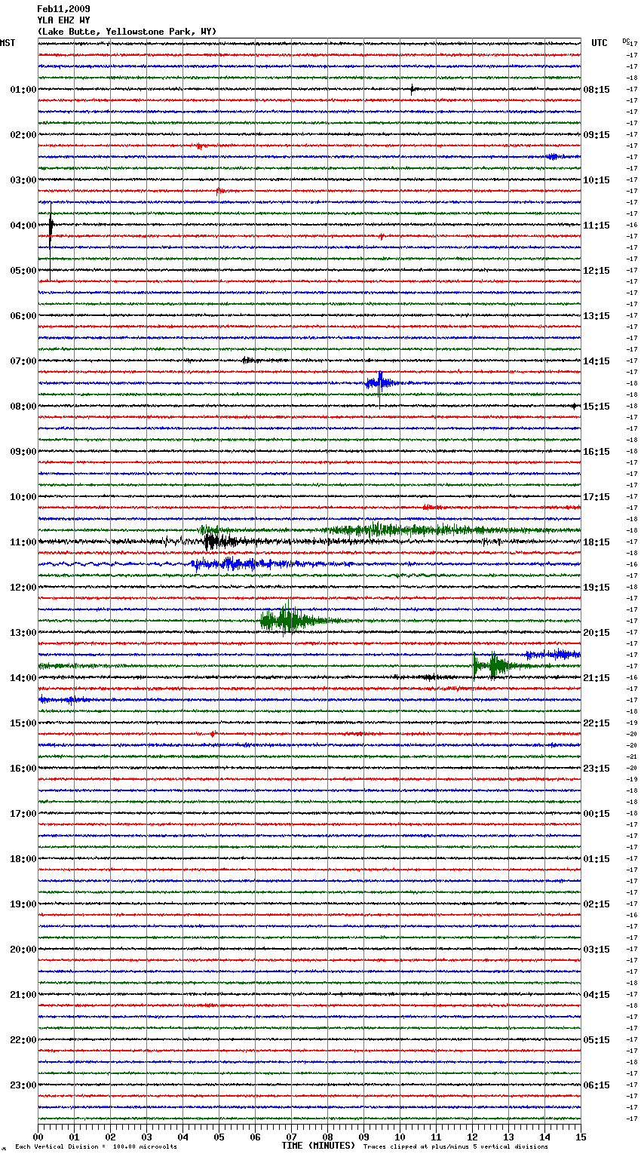Image resolution: width=641 pixels, height=1157 pixels.
Task: Click the '-21' DC offset value
Action: (633, 756)
